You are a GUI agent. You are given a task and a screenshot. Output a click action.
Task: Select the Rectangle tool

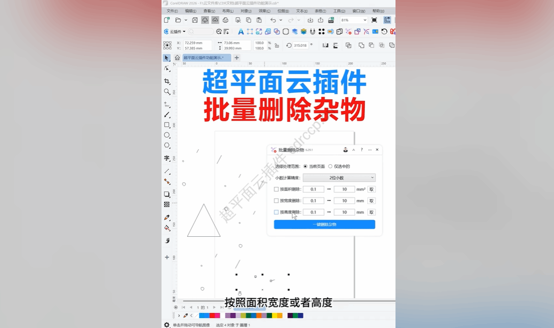click(167, 125)
